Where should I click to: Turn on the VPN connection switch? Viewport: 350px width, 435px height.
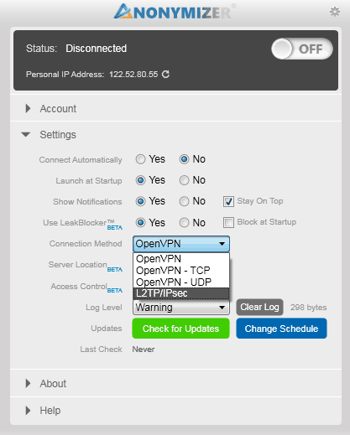pyautogui.click(x=302, y=49)
